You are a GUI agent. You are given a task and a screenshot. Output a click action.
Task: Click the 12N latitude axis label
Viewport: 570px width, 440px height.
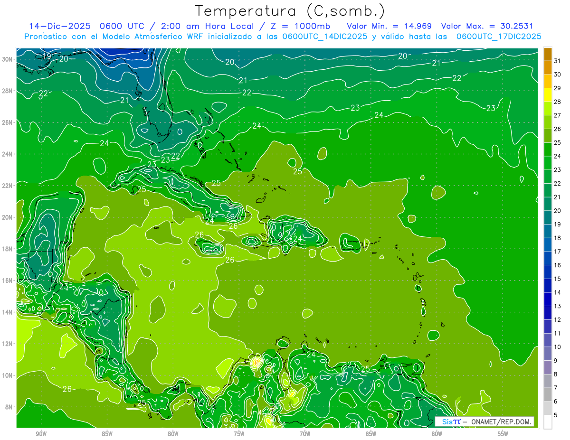(x=8, y=344)
